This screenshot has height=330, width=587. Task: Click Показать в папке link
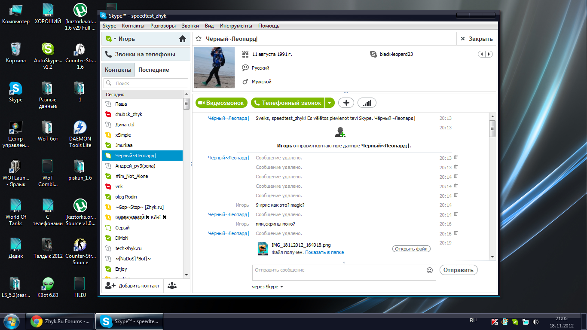(324, 252)
